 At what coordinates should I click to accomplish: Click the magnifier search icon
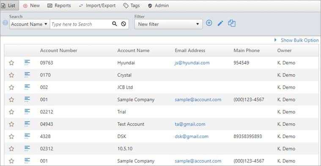115,24
